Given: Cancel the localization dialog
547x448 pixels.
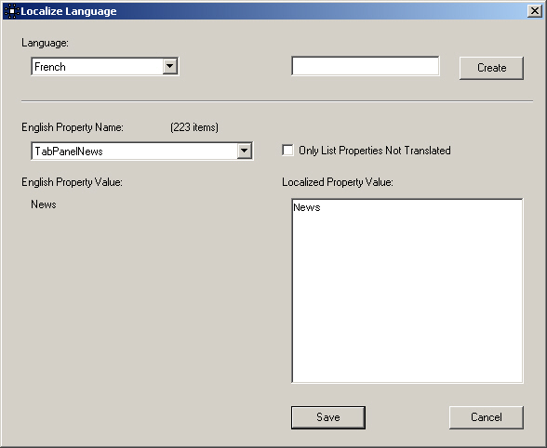Looking at the screenshot, I should (487, 417).
